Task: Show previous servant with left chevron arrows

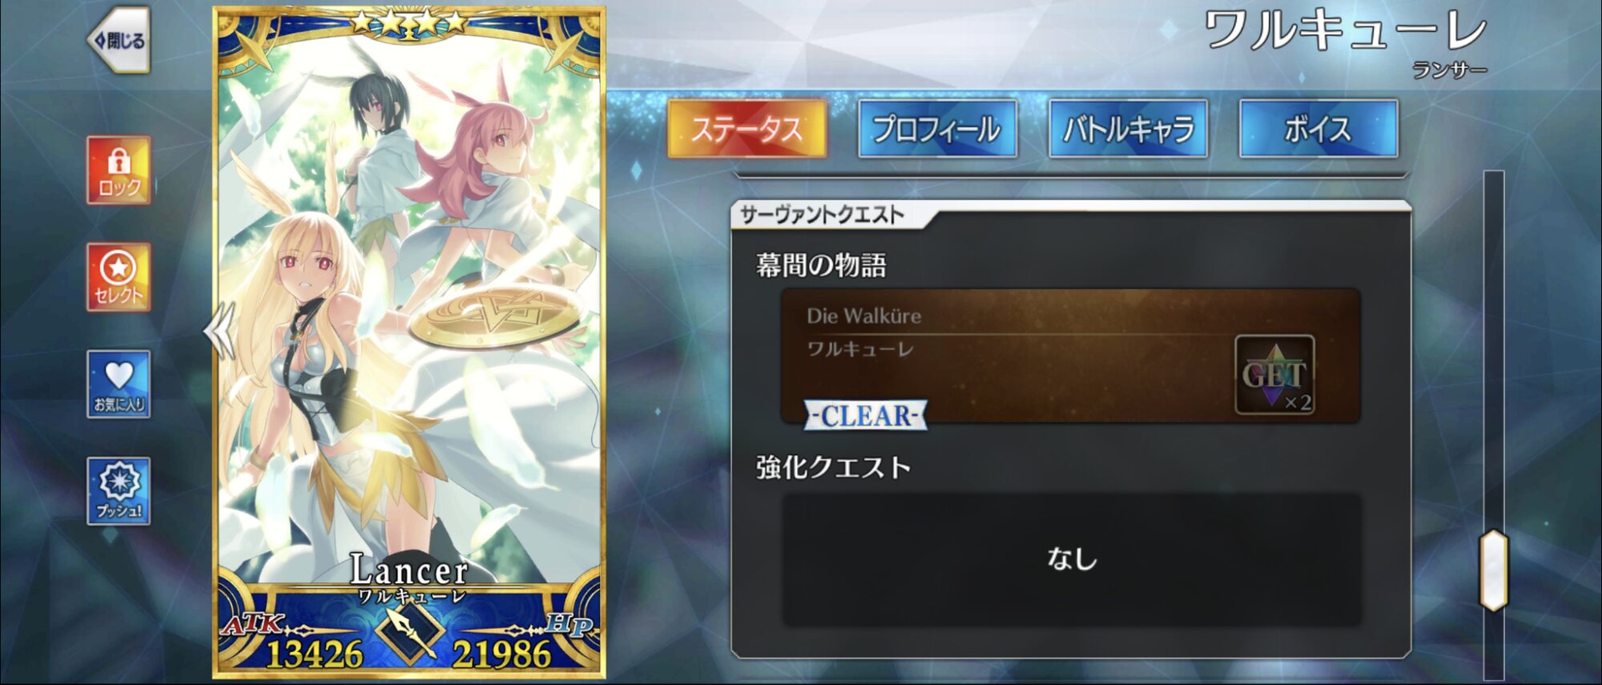Action: [219, 330]
